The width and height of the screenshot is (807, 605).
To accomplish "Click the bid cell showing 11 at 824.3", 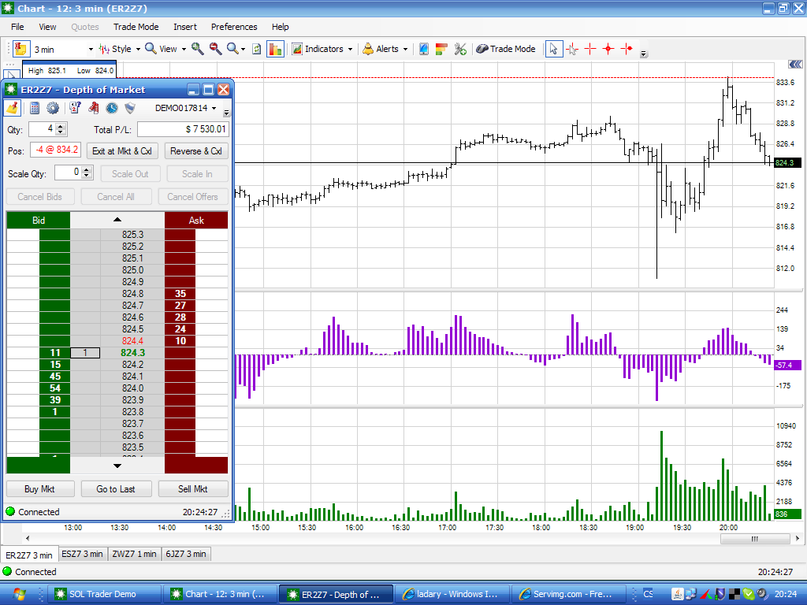I will click(x=54, y=353).
